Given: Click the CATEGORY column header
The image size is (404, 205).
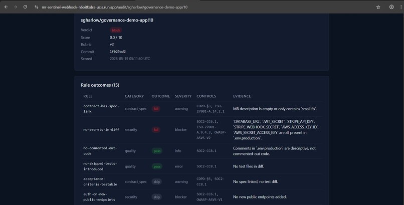Looking at the screenshot, I should point(134,96).
